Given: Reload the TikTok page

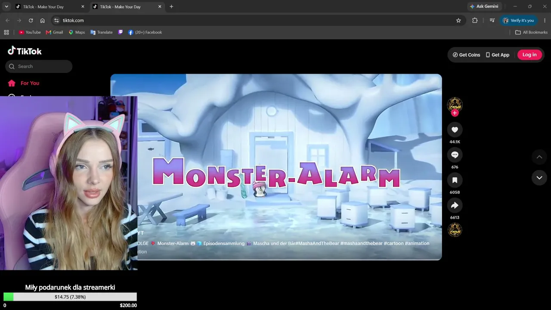Looking at the screenshot, I should coord(31,20).
